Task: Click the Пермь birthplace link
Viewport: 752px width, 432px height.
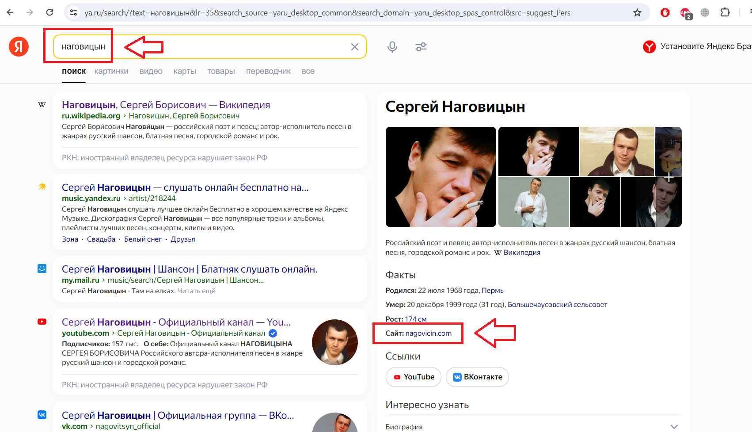Action: (x=493, y=290)
